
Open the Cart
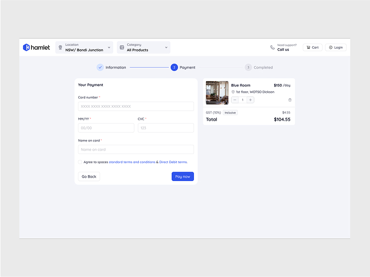point(312,47)
